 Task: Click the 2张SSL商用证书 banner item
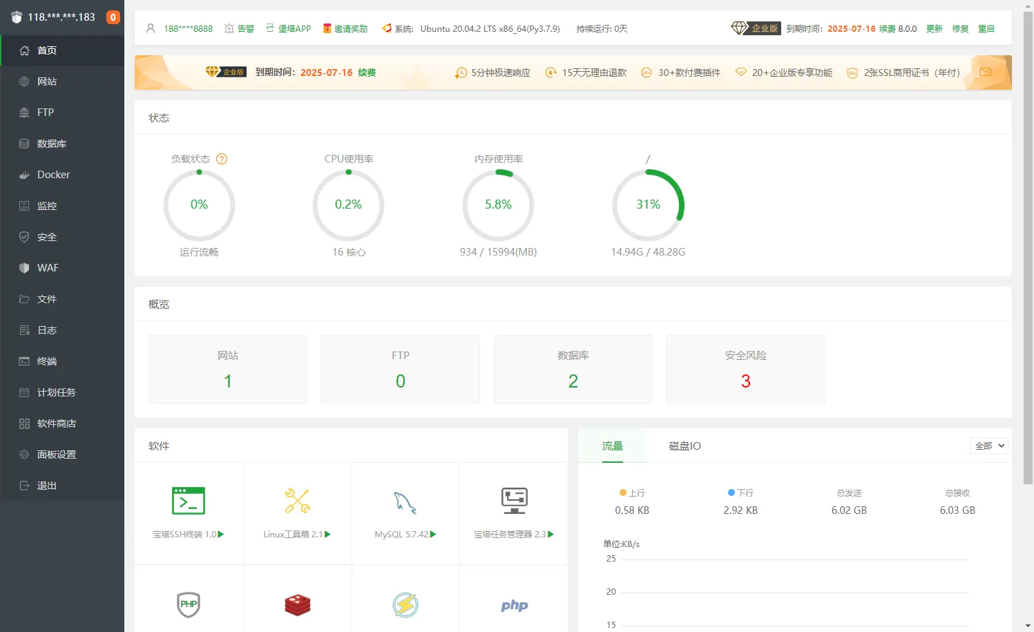(x=903, y=73)
